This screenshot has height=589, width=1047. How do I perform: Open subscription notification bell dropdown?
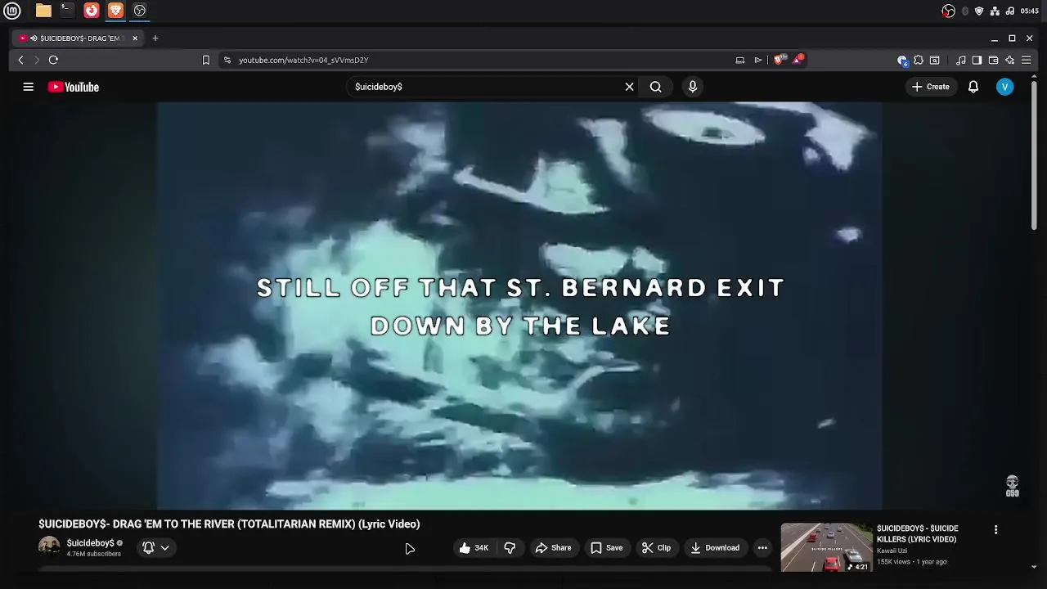pyautogui.click(x=156, y=548)
